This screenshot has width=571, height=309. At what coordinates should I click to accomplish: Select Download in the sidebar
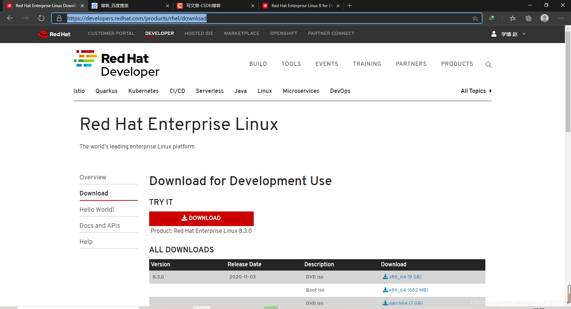[94, 193]
